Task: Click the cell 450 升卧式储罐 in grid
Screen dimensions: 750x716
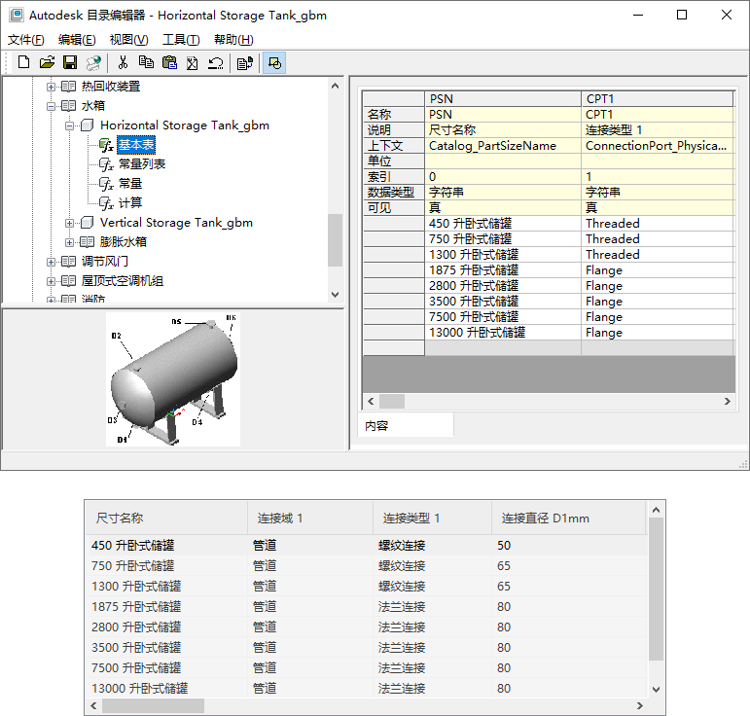Action: click(503, 224)
